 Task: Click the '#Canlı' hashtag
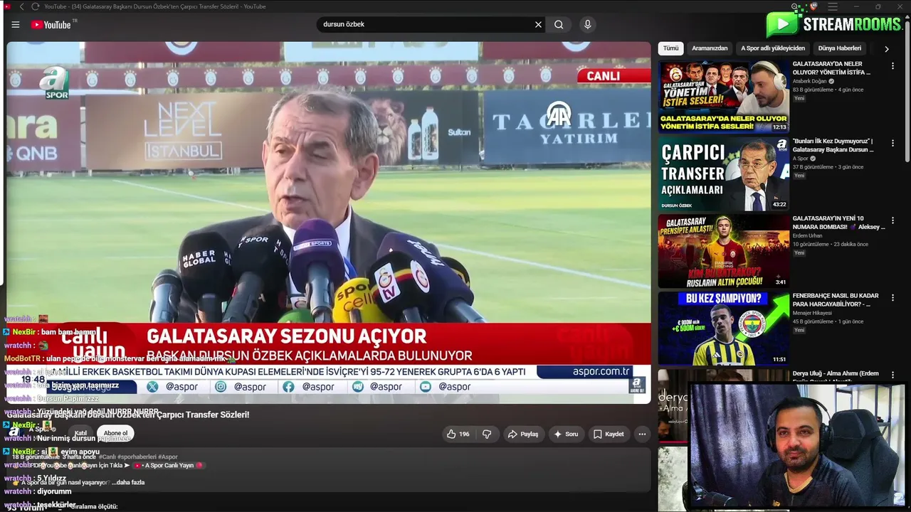coord(107,457)
